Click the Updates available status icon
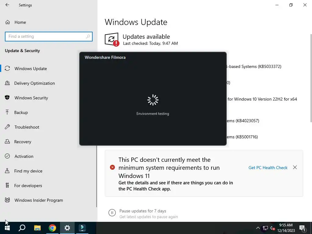This screenshot has height=234, width=312. (x=112, y=39)
